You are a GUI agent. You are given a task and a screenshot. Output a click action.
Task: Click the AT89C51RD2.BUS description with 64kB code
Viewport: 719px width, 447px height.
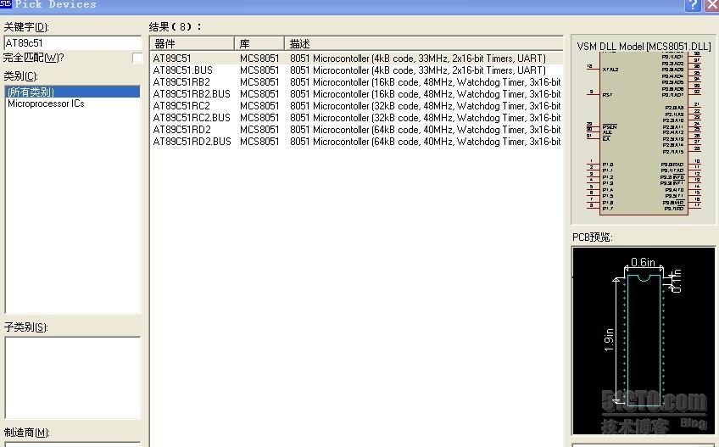tap(425, 142)
